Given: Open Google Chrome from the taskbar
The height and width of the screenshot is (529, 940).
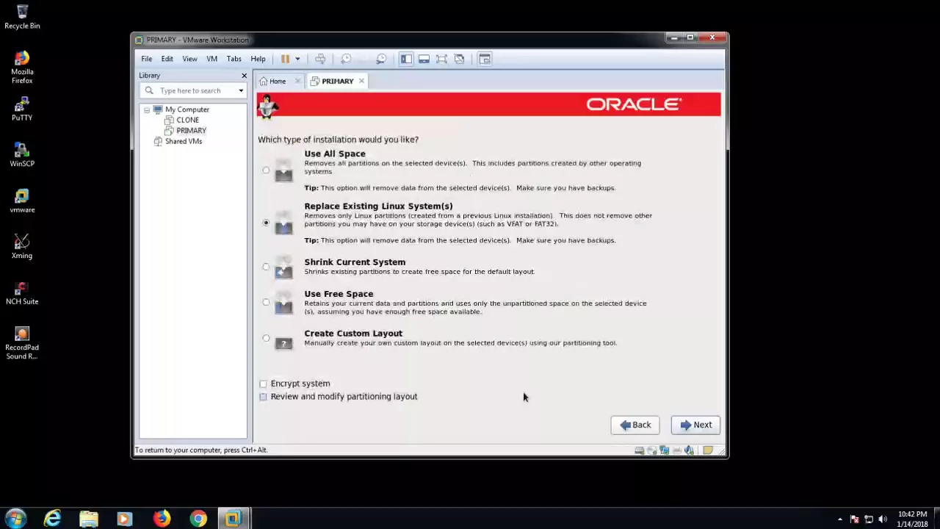Looking at the screenshot, I should [198, 519].
